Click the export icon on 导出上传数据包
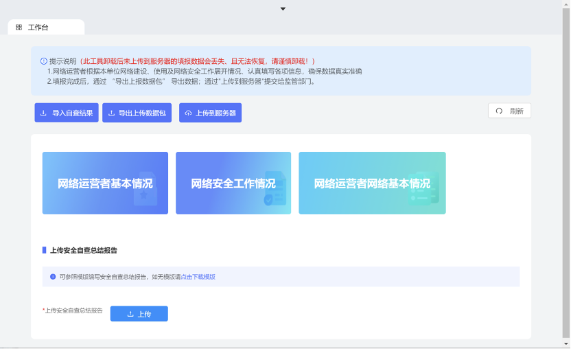This screenshot has height=349, width=571. pyautogui.click(x=111, y=113)
